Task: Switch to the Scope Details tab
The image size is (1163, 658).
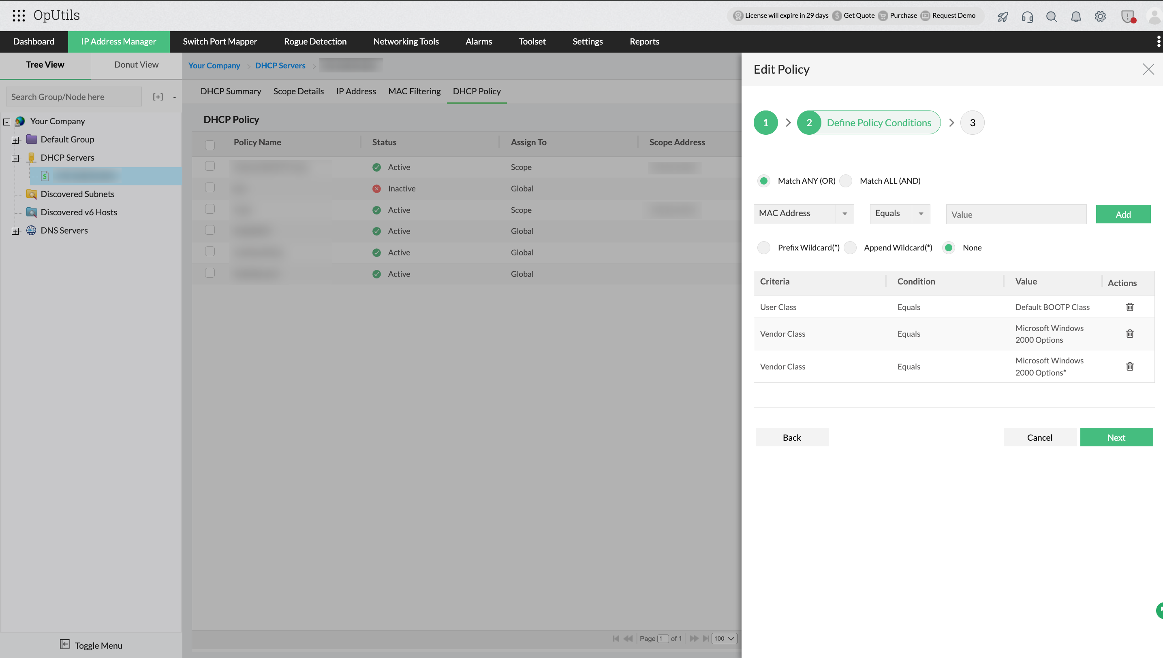Action: (x=298, y=91)
